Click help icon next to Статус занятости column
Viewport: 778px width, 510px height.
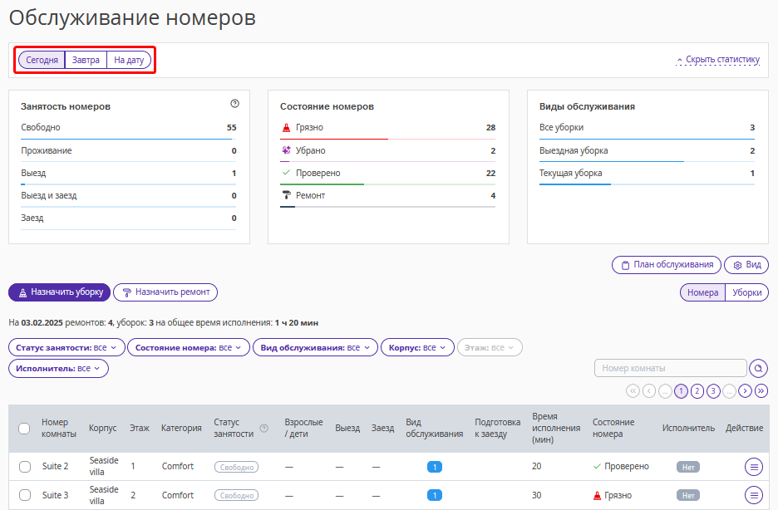click(264, 429)
